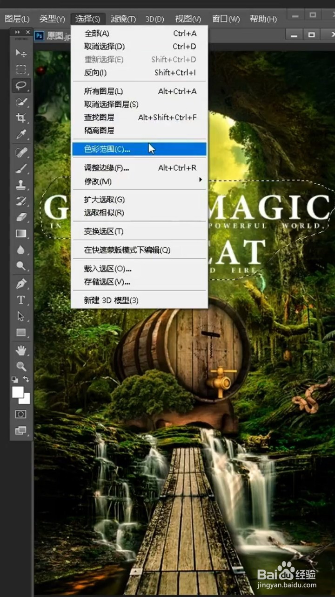The width and height of the screenshot is (335, 597).
Task: Select the Clone Stamp tool
Action: pos(21,185)
